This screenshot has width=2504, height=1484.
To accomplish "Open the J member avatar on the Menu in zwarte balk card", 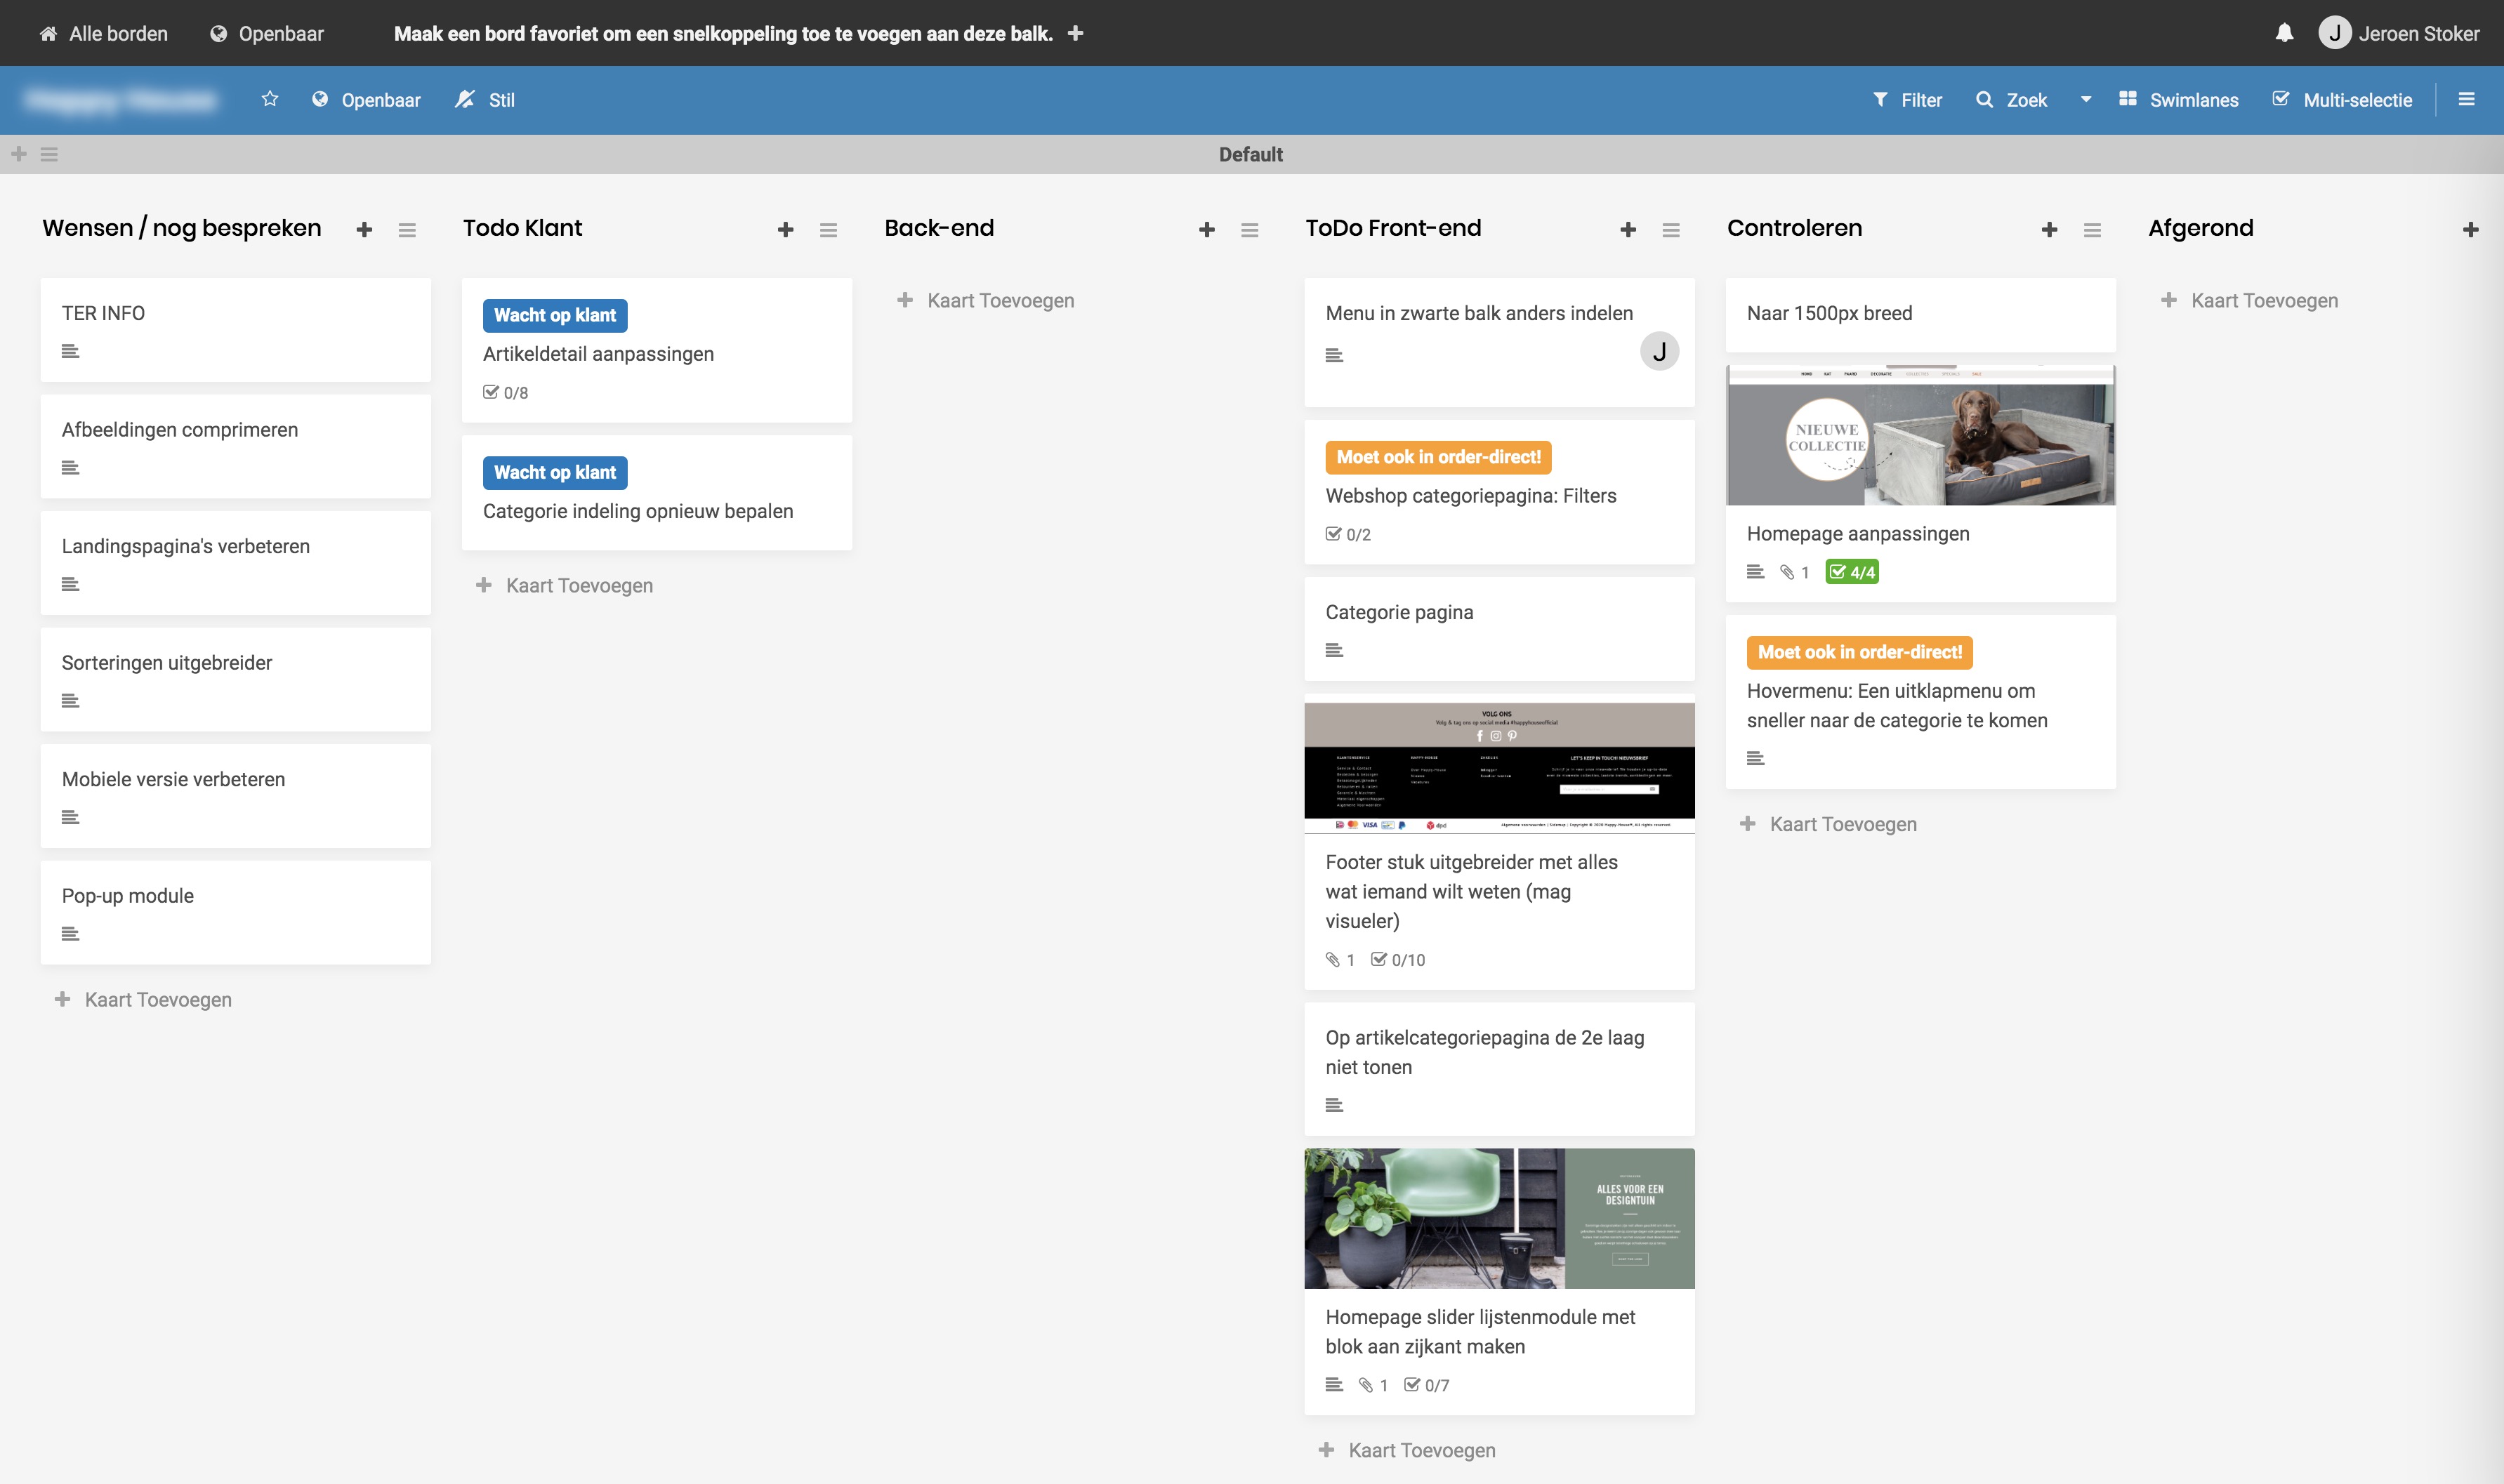I will coord(1659,351).
